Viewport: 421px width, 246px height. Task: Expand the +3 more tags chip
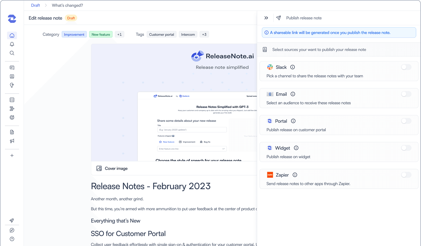click(x=204, y=34)
